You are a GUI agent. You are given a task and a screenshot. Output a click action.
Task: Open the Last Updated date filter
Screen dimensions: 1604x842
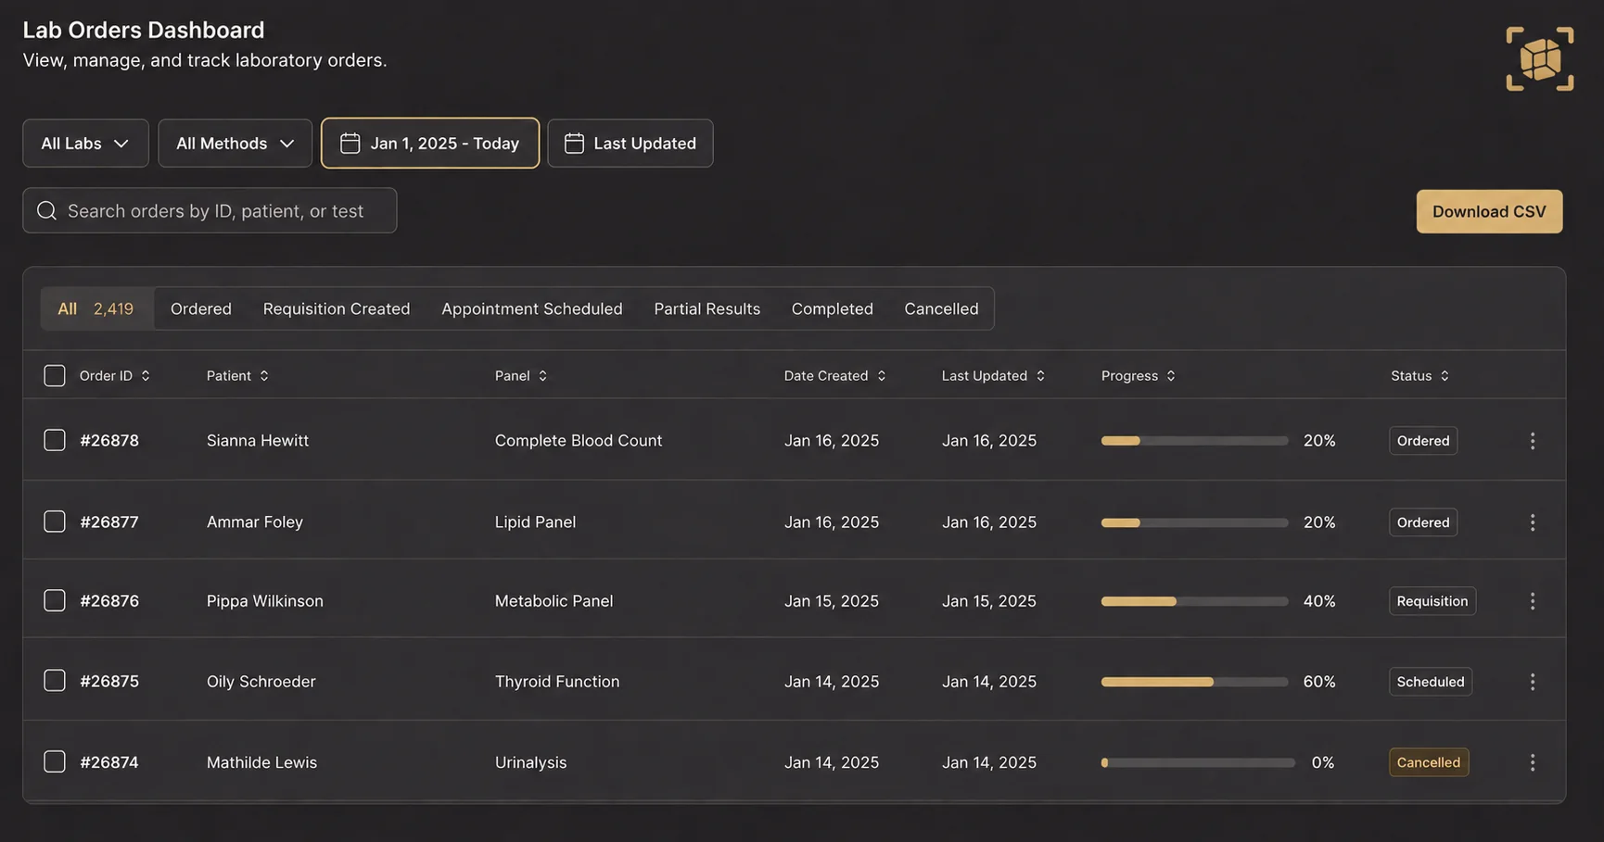630,144
